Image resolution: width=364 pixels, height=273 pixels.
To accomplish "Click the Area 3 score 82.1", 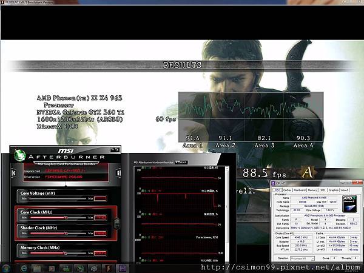I will pyautogui.click(x=264, y=138).
